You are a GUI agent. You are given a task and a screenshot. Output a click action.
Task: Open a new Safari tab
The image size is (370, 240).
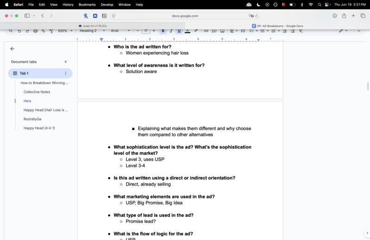353,16
